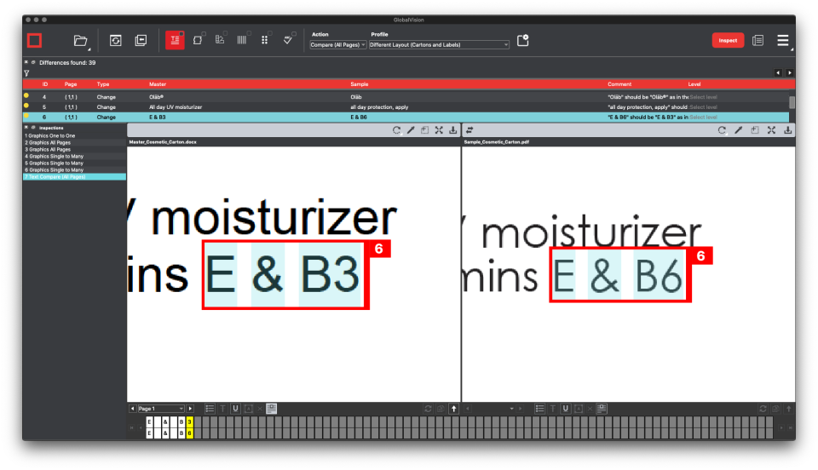Undock the Differences found panel

click(x=33, y=62)
